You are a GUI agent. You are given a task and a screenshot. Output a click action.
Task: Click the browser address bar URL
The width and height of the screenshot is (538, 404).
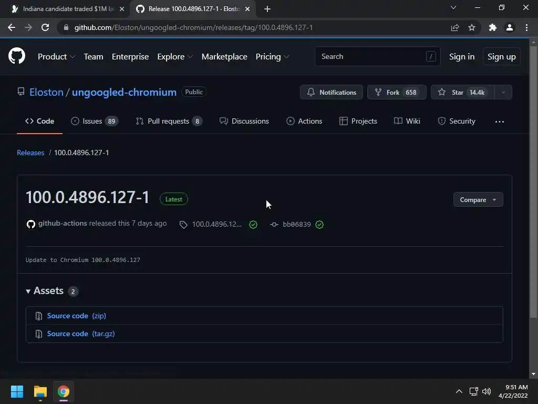[x=193, y=27]
